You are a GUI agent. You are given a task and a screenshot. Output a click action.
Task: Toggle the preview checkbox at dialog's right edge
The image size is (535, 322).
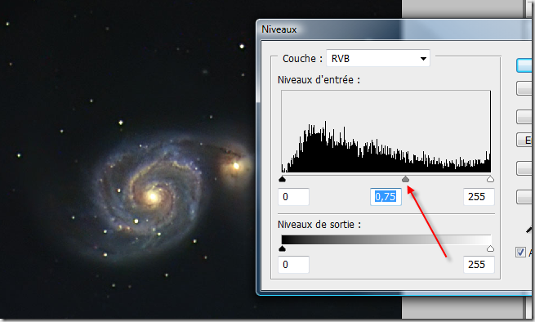pyautogui.click(x=520, y=253)
